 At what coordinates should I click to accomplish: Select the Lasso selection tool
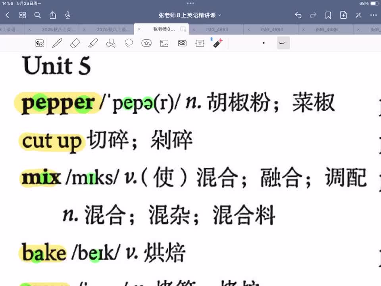[129, 43]
